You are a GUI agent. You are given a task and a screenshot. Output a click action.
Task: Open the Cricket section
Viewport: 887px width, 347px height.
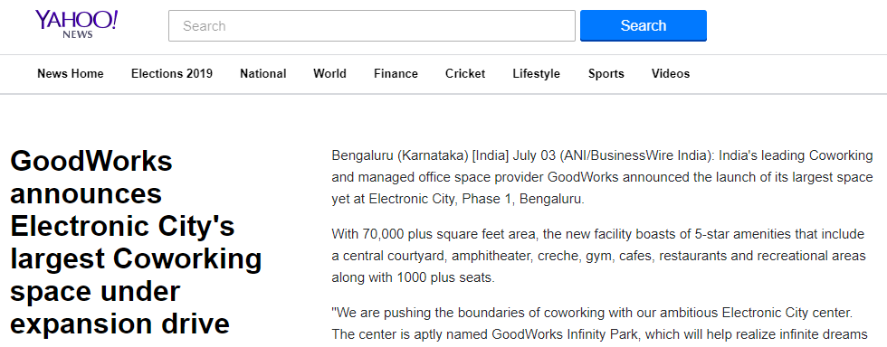pyautogui.click(x=465, y=73)
